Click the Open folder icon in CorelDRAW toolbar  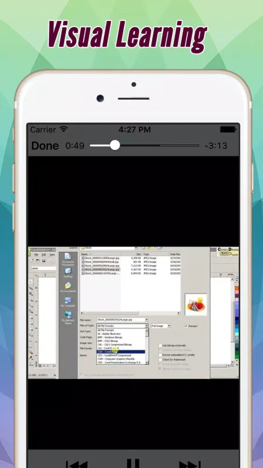tap(39, 261)
